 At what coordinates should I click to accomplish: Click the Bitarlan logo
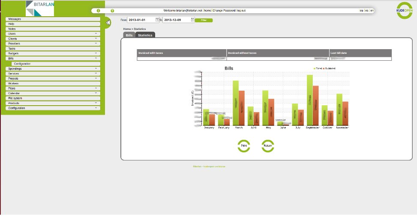coord(40,8)
